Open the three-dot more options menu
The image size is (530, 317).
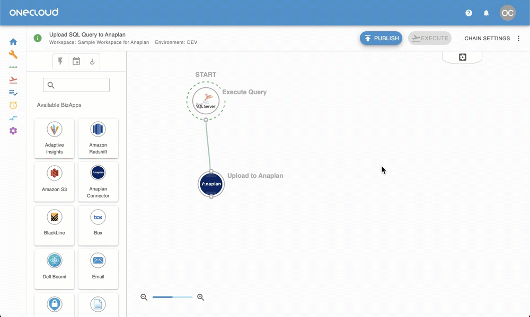tap(518, 39)
